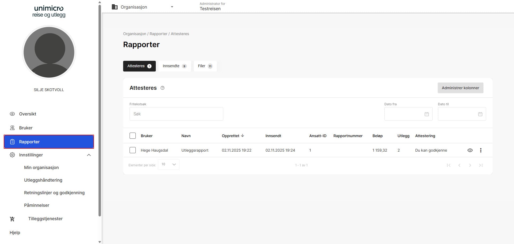
Task: Switch to the Innsendte tab
Action: coord(174,66)
